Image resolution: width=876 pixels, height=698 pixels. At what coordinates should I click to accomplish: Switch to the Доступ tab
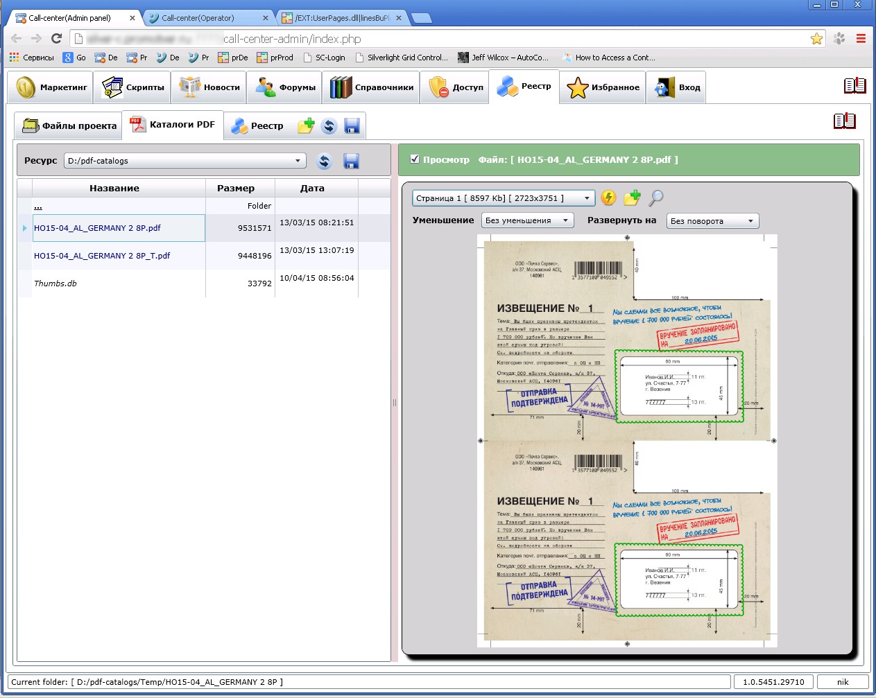click(x=455, y=87)
